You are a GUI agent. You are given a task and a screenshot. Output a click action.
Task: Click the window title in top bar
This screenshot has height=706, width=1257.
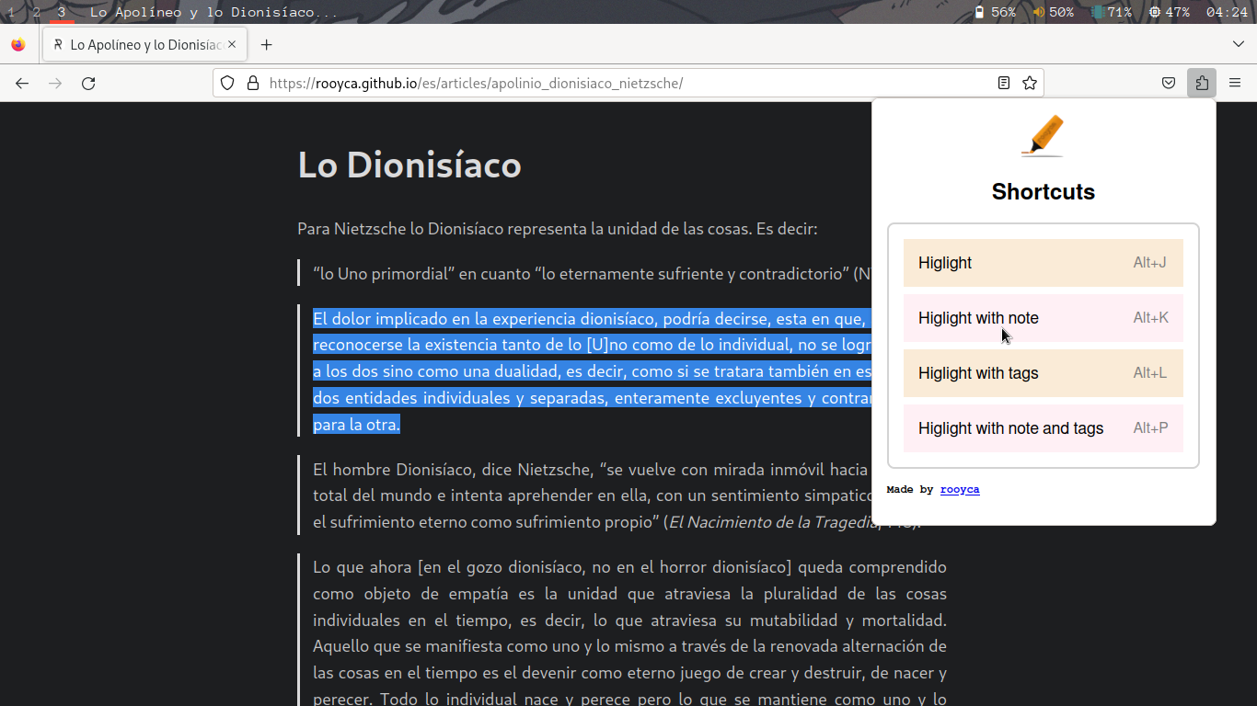pos(213,12)
